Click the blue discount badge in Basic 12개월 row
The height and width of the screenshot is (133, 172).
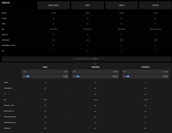click(x=28, y=76)
